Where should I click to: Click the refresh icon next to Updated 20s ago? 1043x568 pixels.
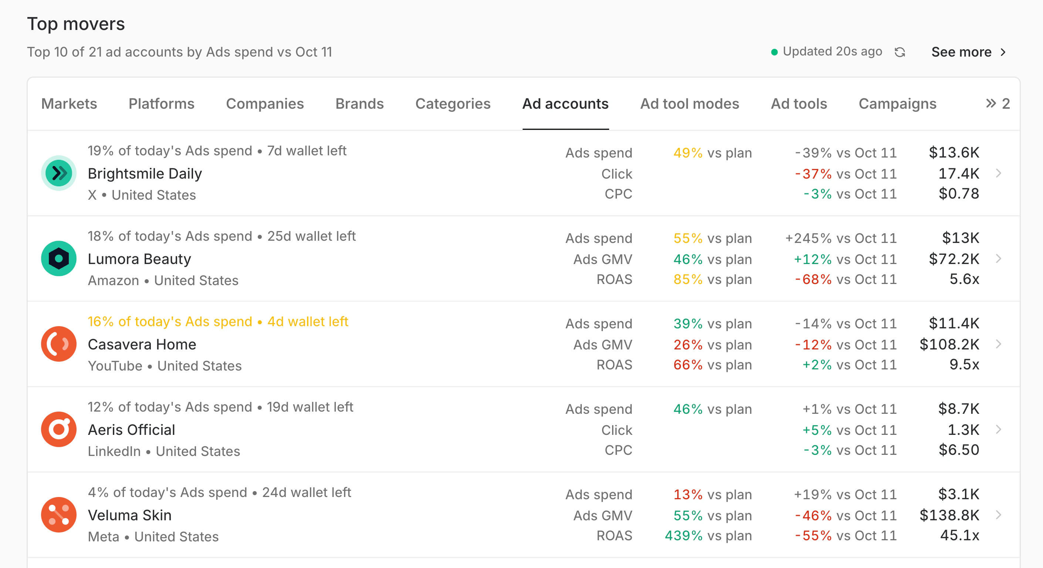pos(899,52)
